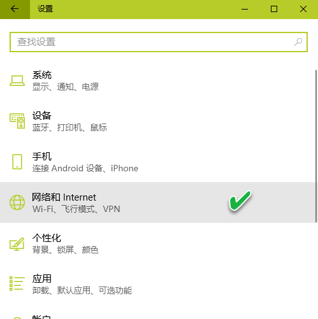Click the vertical scrollbar on the right

tap(316, 146)
